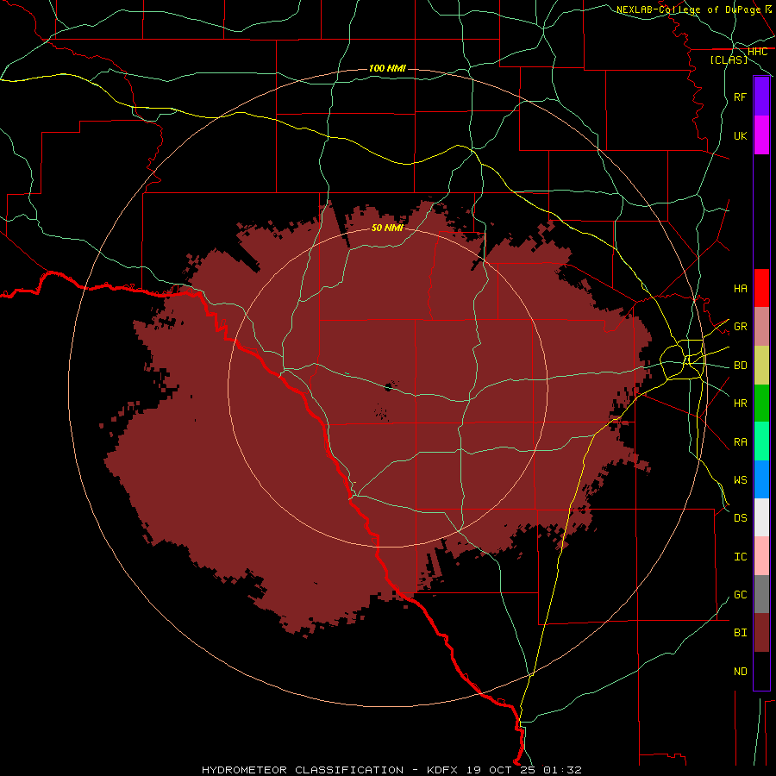Click the WS legend label

[x=740, y=480]
